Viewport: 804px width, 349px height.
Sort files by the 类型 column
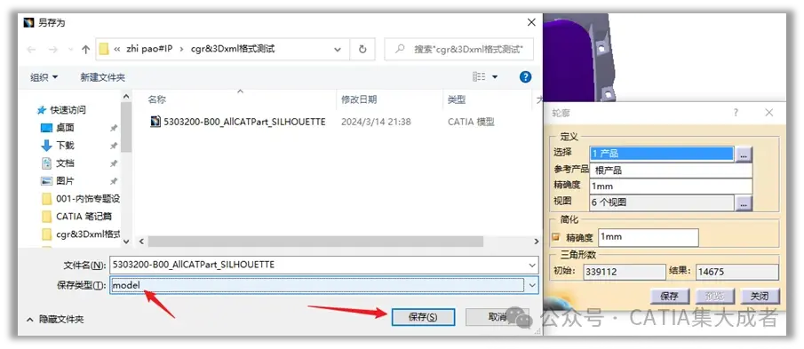point(456,99)
